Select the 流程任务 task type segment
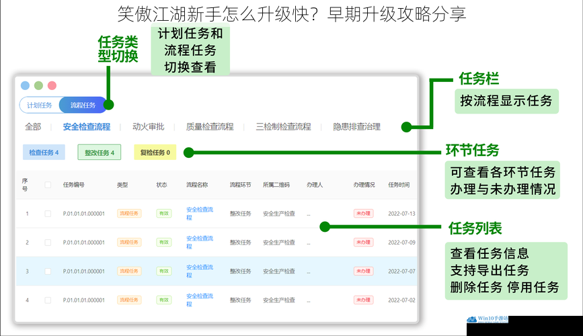The height and width of the screenshot is (336, 583). pyautogui.click(x=83, y=106)
